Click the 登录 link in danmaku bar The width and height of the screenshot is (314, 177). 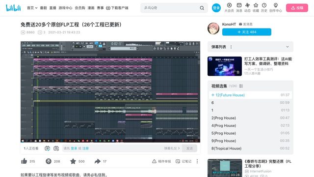click(74, 148)
